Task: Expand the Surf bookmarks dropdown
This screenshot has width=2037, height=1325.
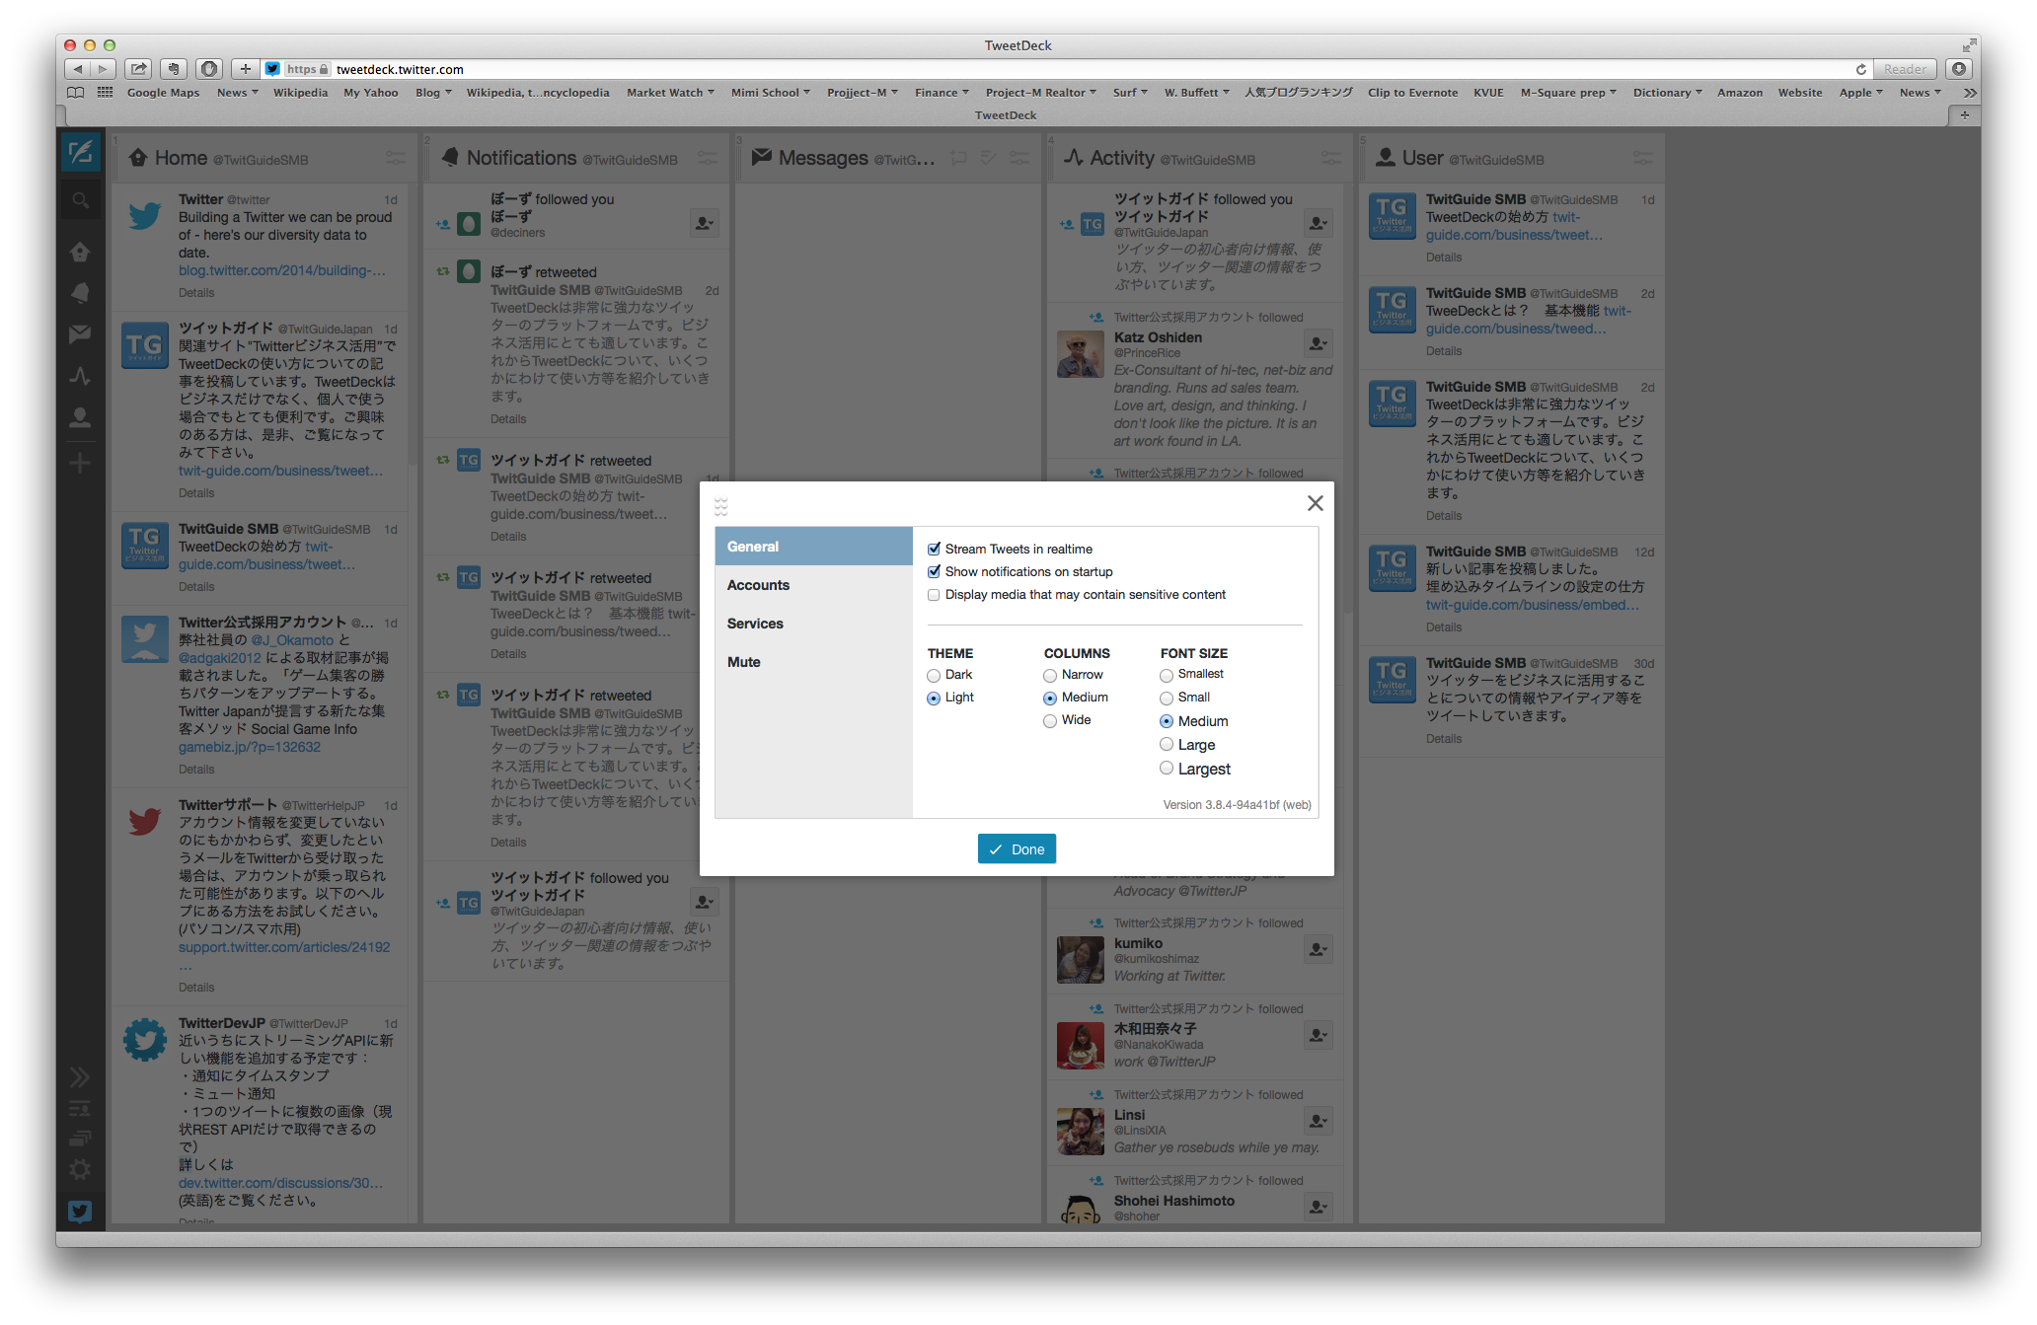Action: (1130, 93)
